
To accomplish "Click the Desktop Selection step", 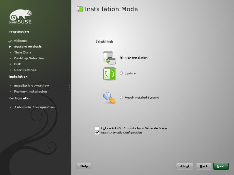I will click(29, 58).
